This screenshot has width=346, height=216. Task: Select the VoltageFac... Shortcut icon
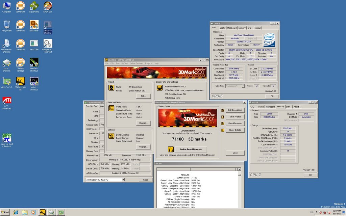pyautogui.click(x=48, y=46)
